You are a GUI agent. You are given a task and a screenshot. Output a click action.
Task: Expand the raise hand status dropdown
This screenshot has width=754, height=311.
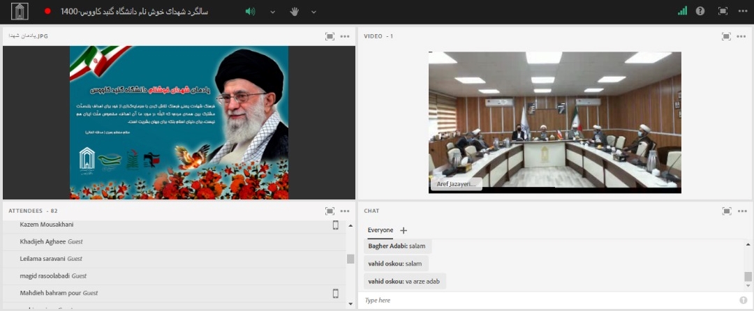[313, 12]
